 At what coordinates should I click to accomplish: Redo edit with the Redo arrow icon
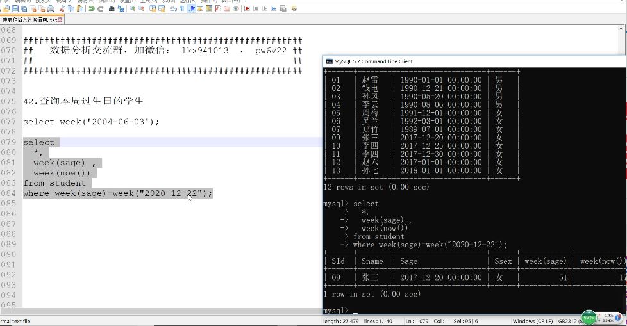tap(101, 8)
